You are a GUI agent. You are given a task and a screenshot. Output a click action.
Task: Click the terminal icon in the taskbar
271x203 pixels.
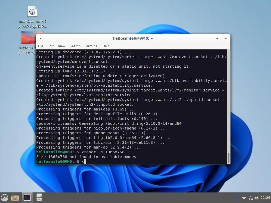coord(27,198)
